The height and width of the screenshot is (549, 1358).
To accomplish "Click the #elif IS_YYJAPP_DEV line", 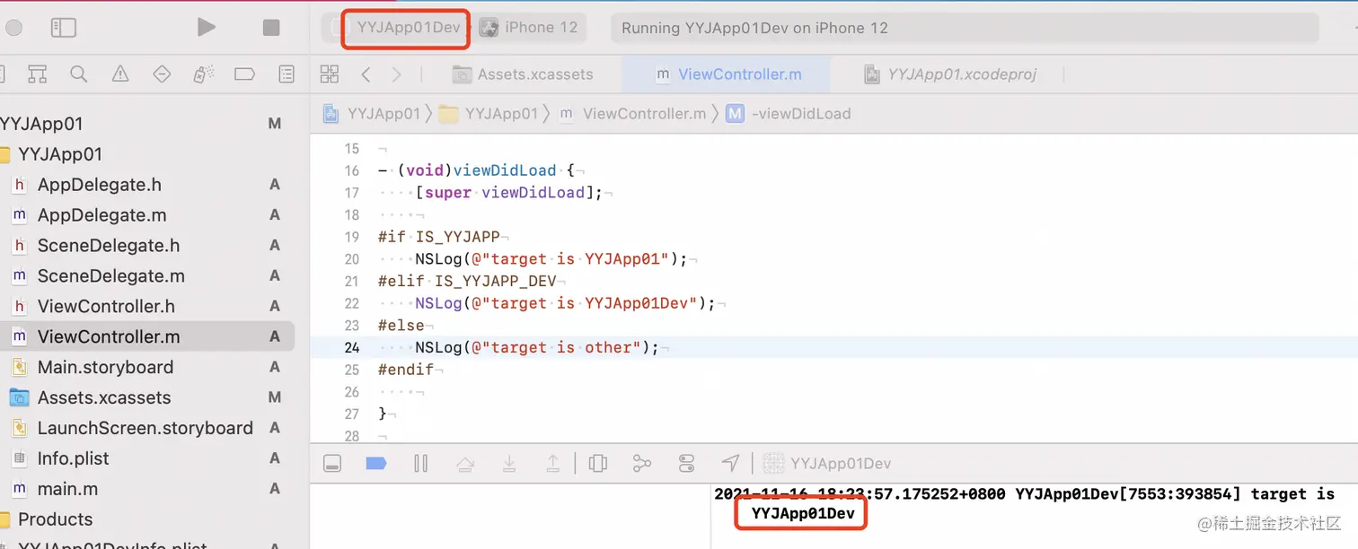I will tap(467, 282).
